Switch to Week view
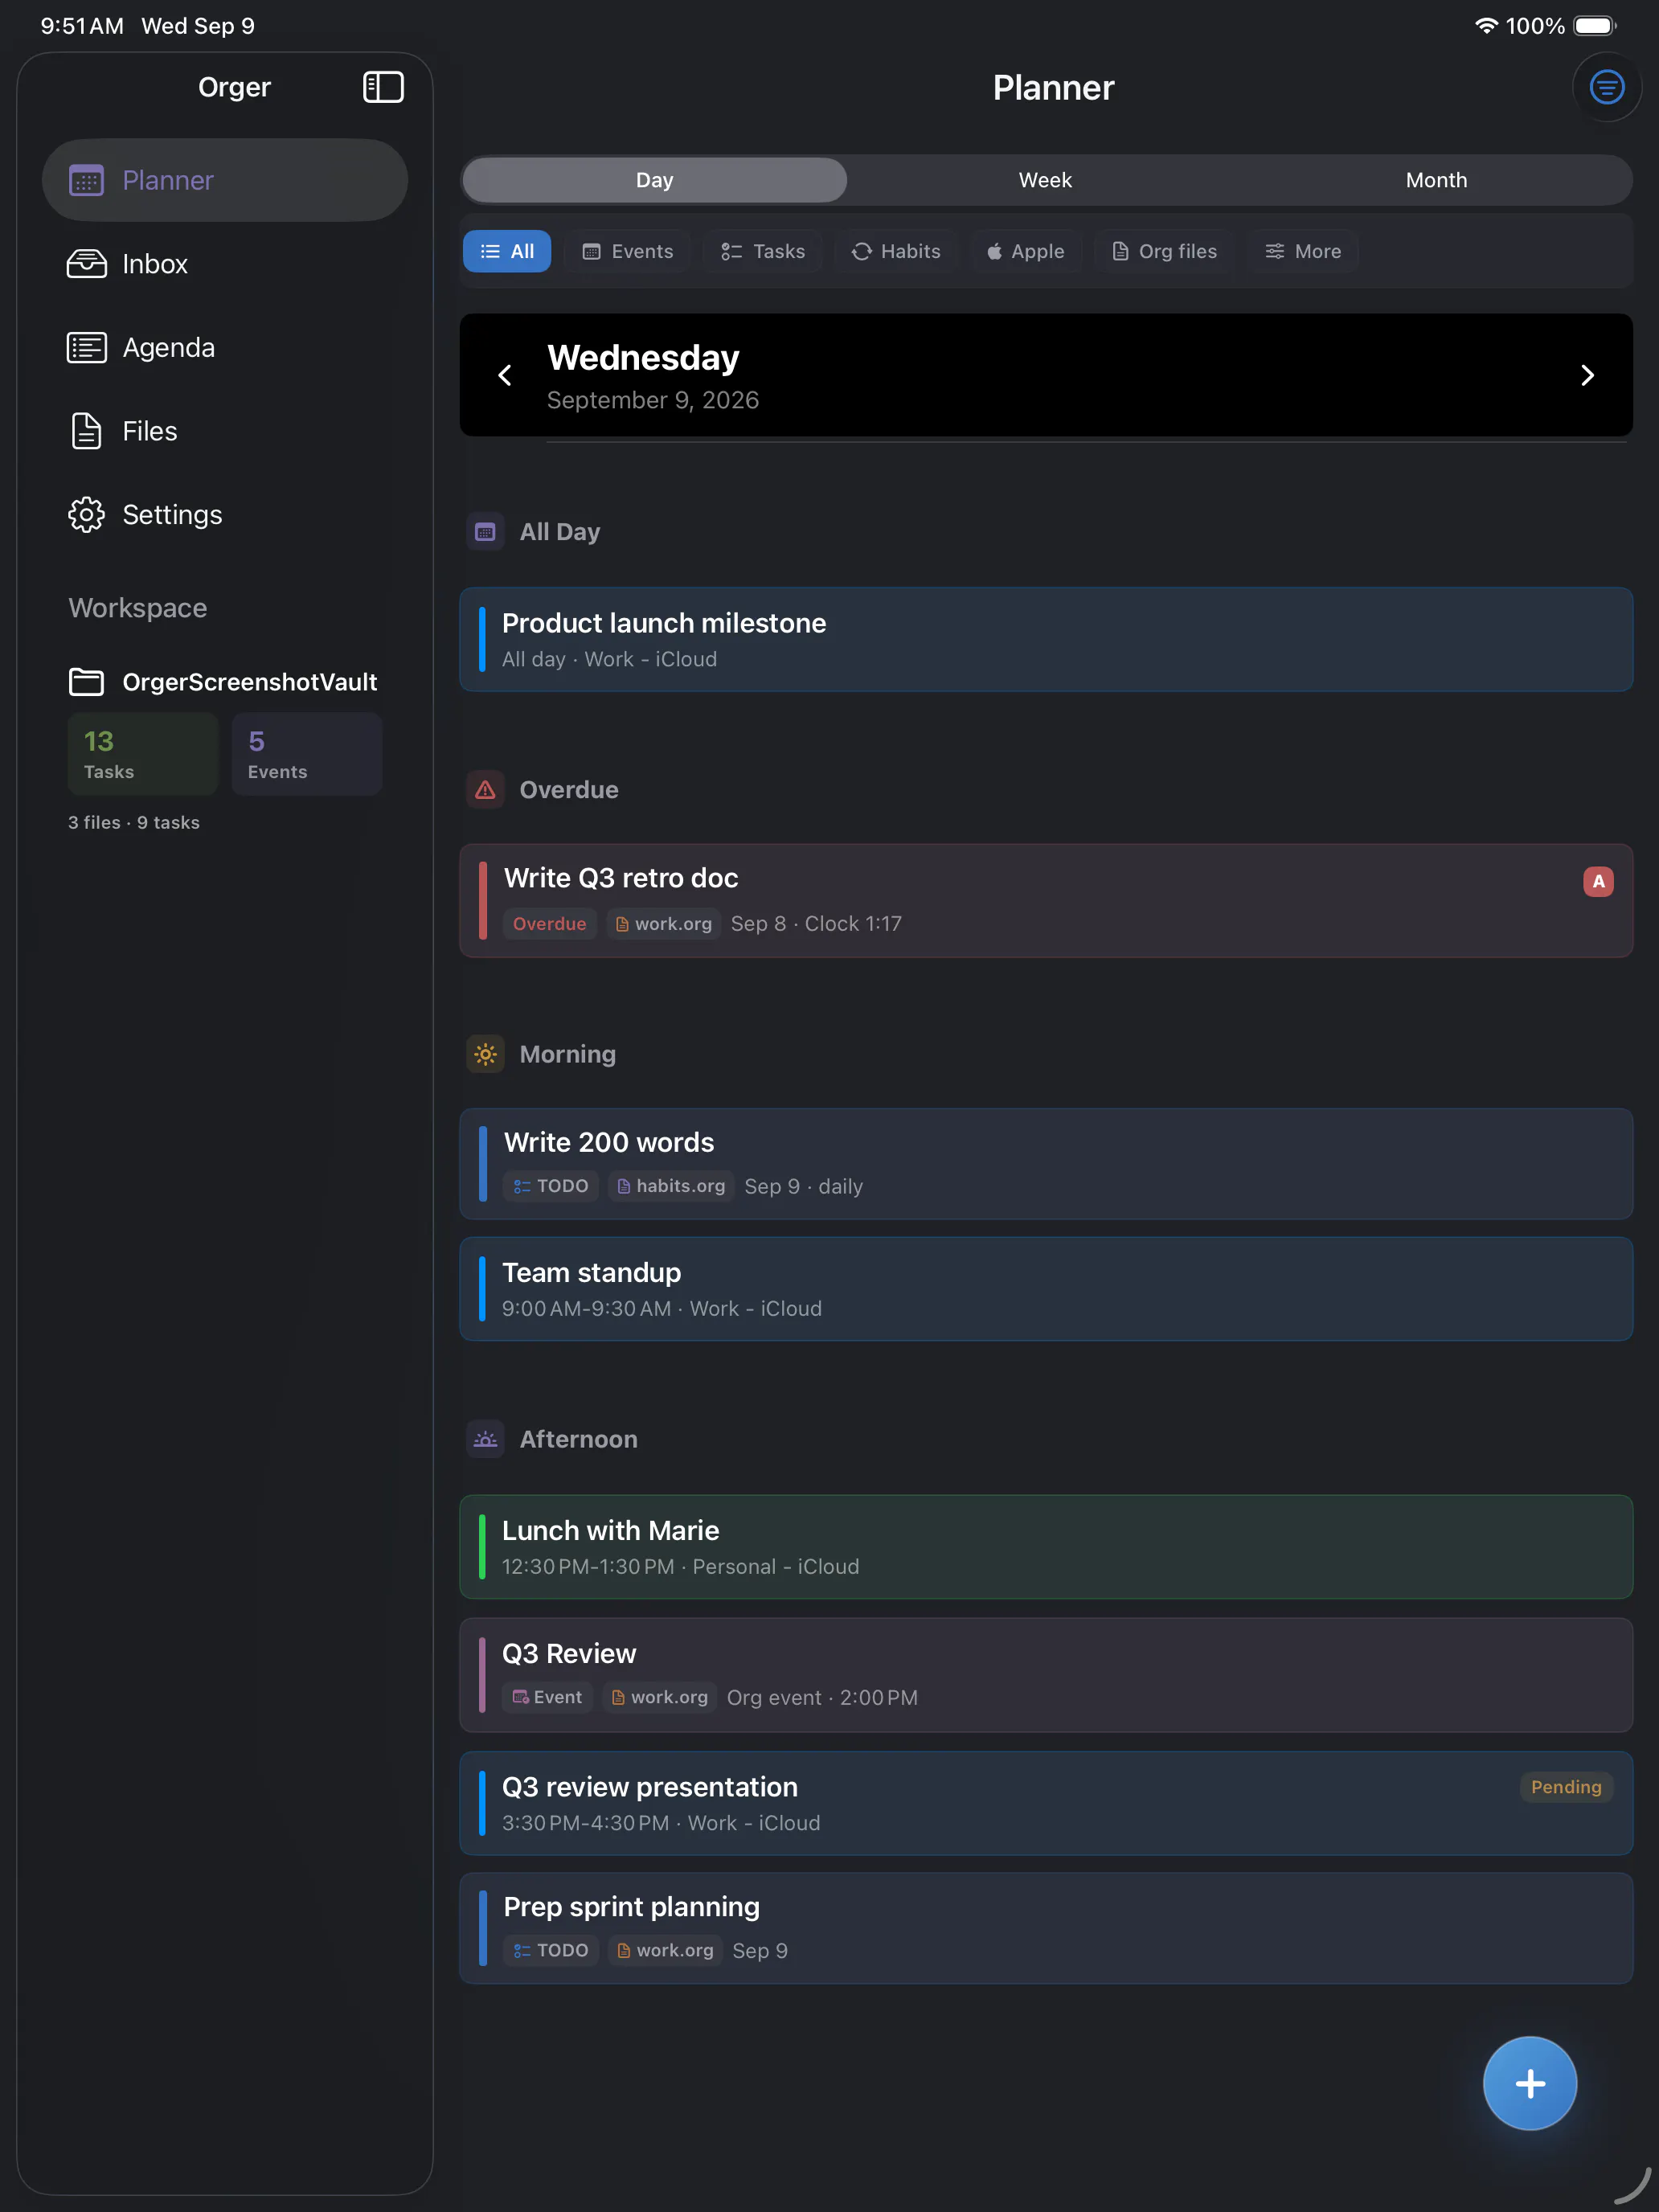1659x2212 pixels. click(1045, 180)
